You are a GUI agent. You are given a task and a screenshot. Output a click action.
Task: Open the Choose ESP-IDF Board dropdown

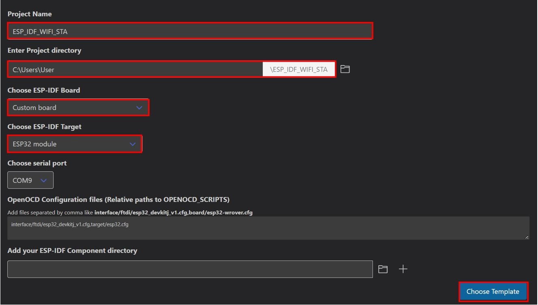(78, 107)
